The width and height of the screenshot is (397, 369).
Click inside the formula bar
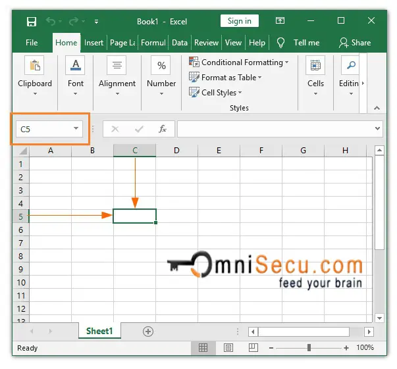click(x=275, y=129)
